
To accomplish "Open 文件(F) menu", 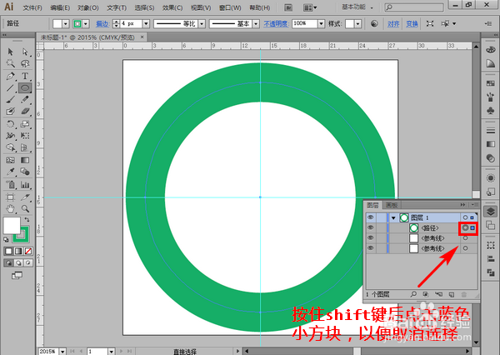I will pos(32,7).
